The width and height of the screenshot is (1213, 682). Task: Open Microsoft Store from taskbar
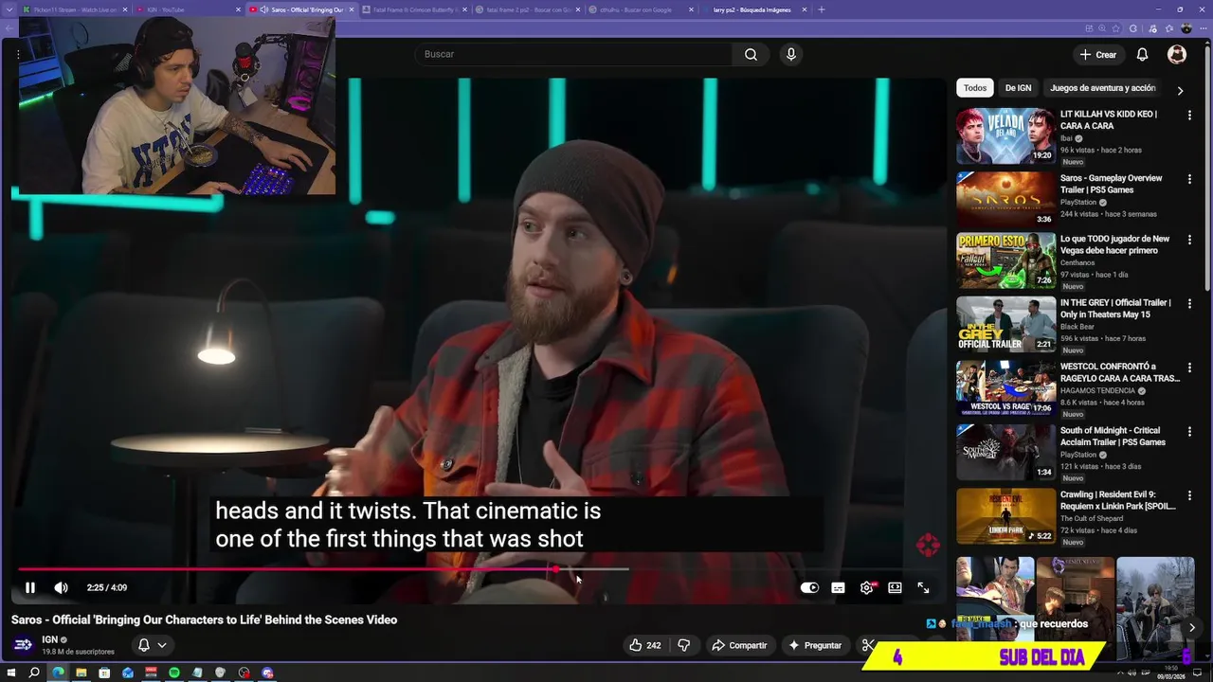(104, 673)
